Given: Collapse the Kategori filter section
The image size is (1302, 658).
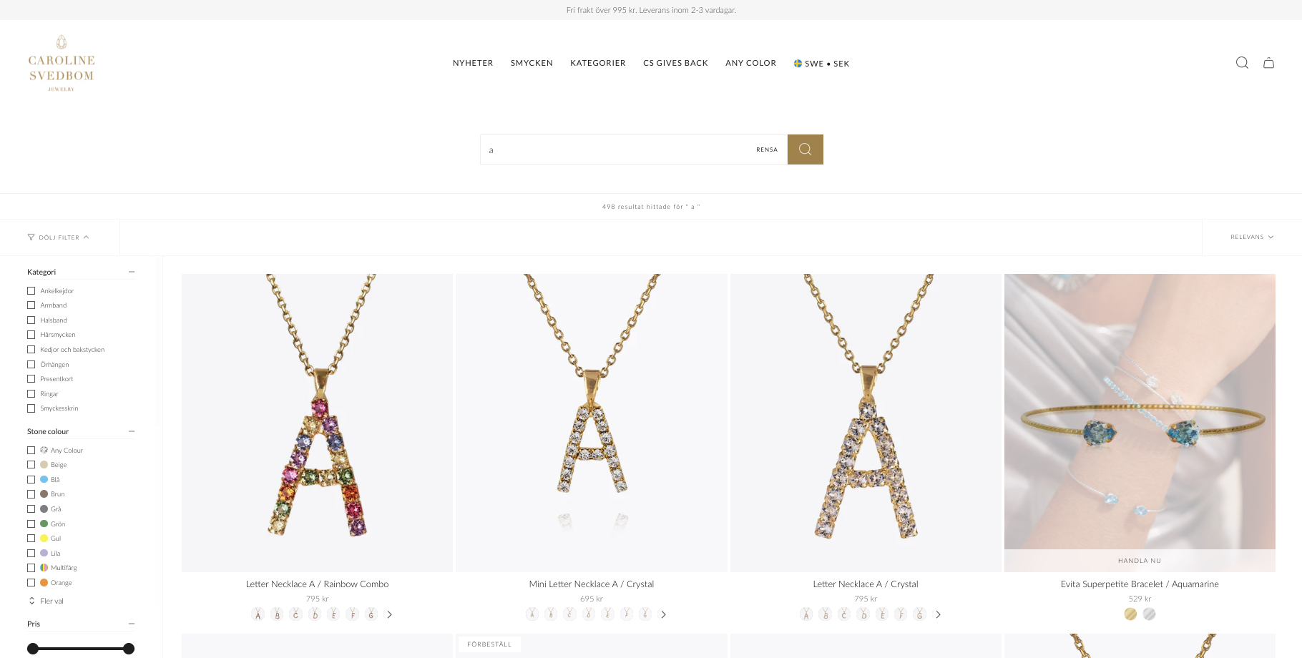Looking at the screenshot, I should coord(132,272).
